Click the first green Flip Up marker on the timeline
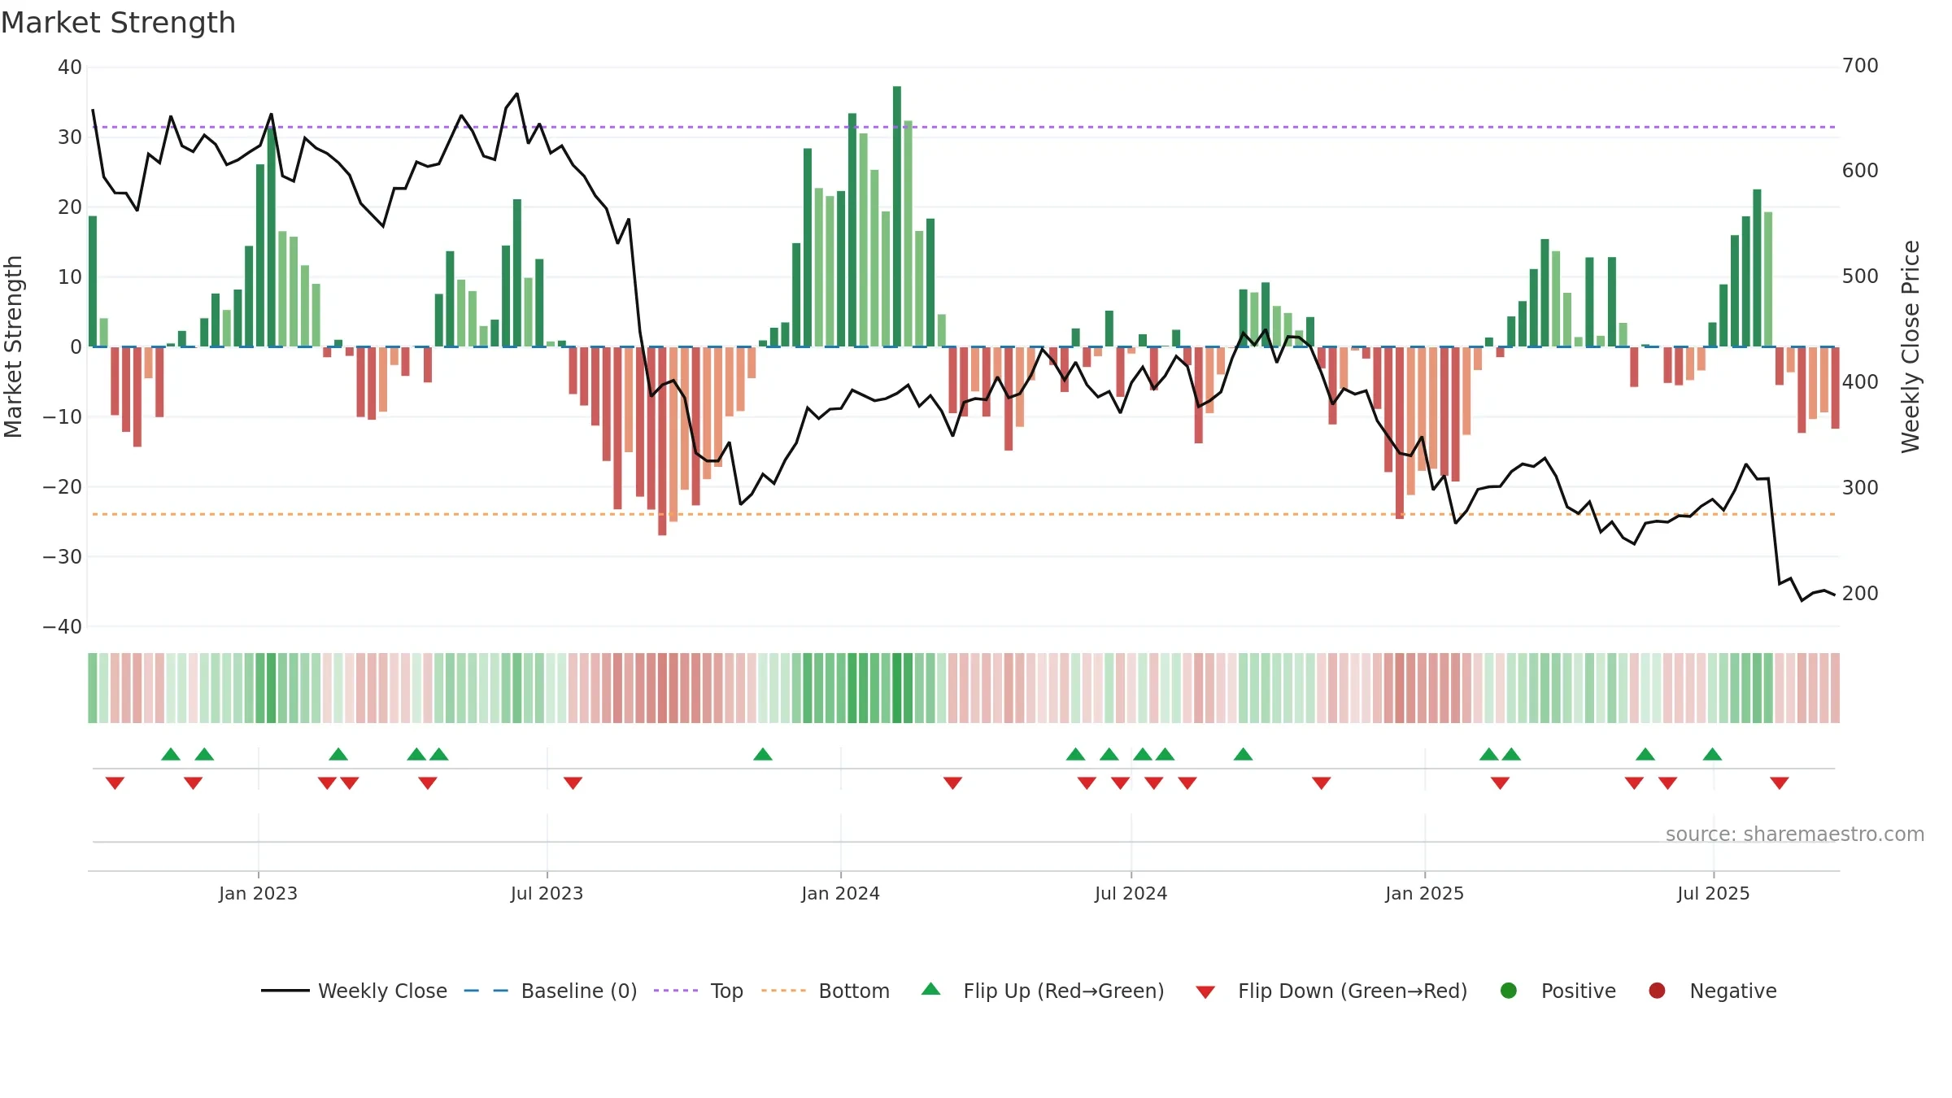 pyautogui.click(x=171, y=754)
